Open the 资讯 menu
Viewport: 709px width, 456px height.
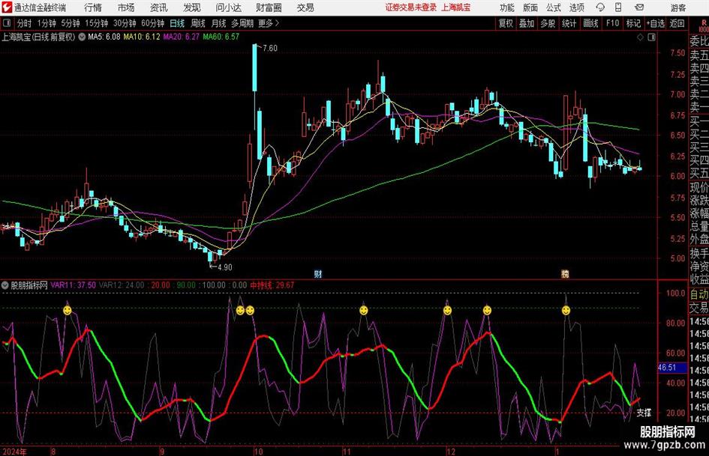159,7
